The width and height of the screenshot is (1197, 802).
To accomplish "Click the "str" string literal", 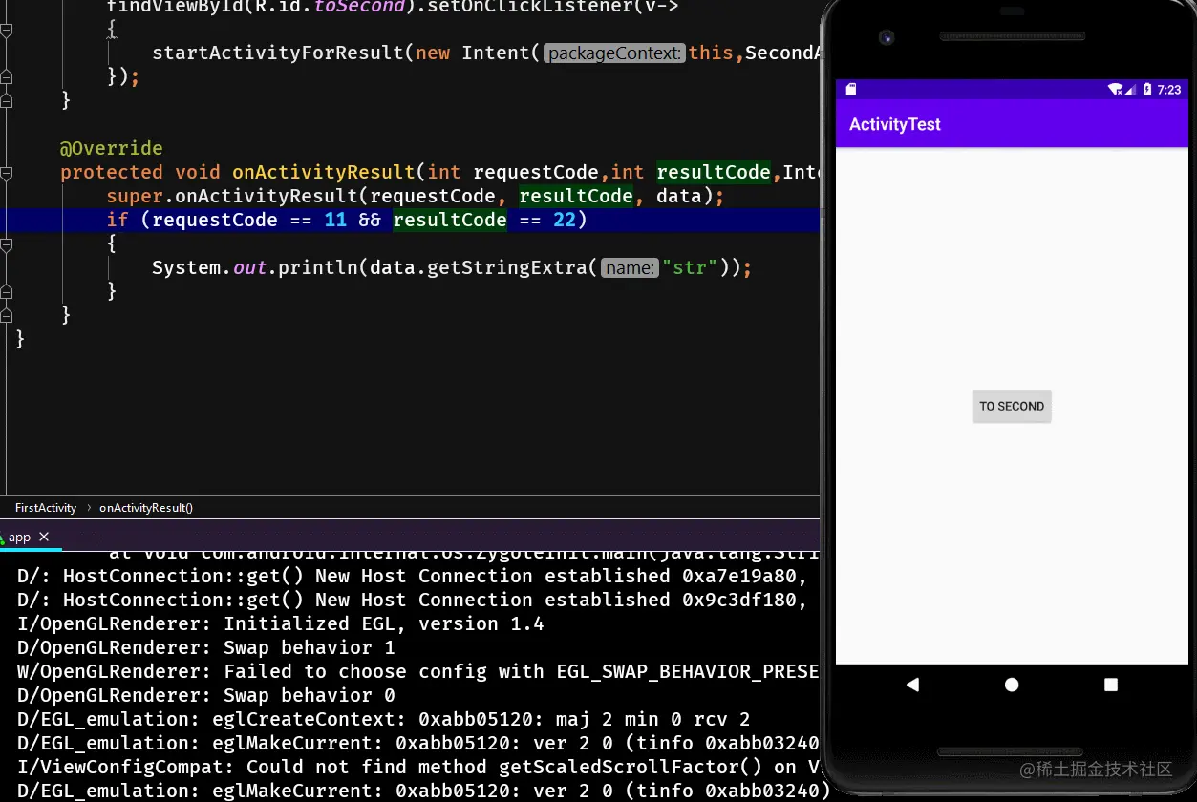I will 689,267.
